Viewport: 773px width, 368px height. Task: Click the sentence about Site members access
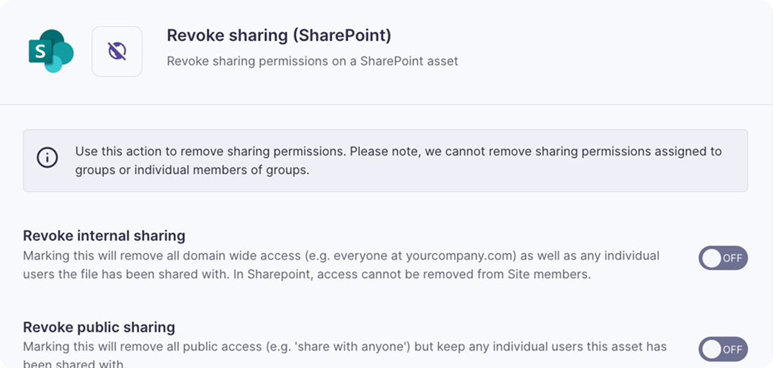(x=419, y=275)
